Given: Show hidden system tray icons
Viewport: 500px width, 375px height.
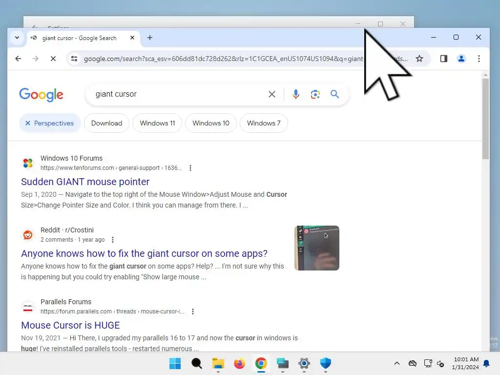Looking at the screenshot, I should [x=396, y=363].
